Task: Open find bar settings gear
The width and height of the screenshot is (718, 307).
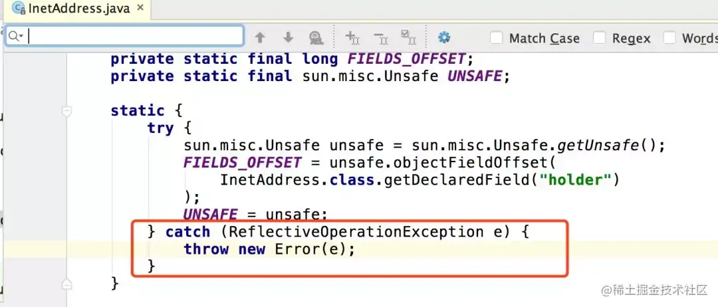Action: coord(443,37)
